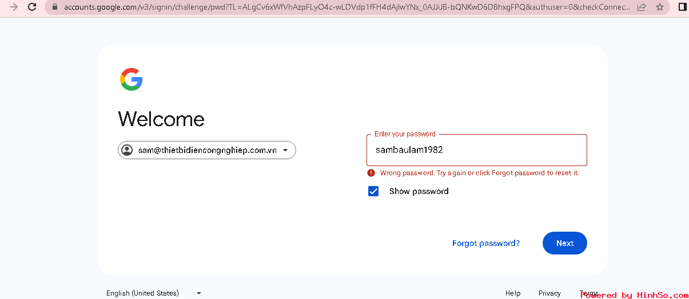Open the Forgot password? link

click(486, 243)
